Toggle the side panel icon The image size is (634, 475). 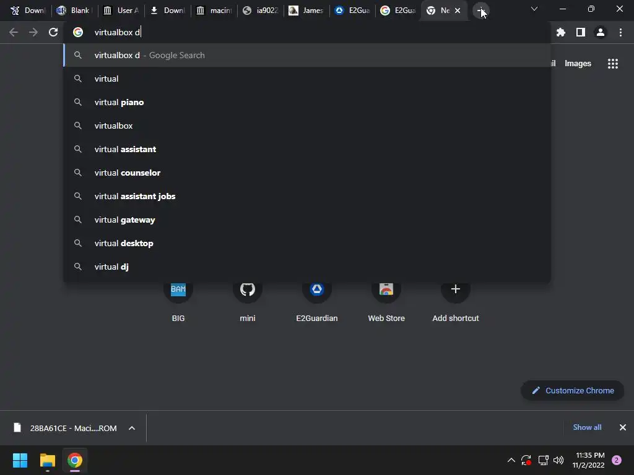581,32
